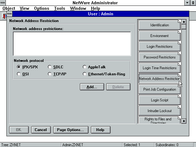The image size is (196, 147).
Task: Open the Window menu
Action: coord(78,8)
